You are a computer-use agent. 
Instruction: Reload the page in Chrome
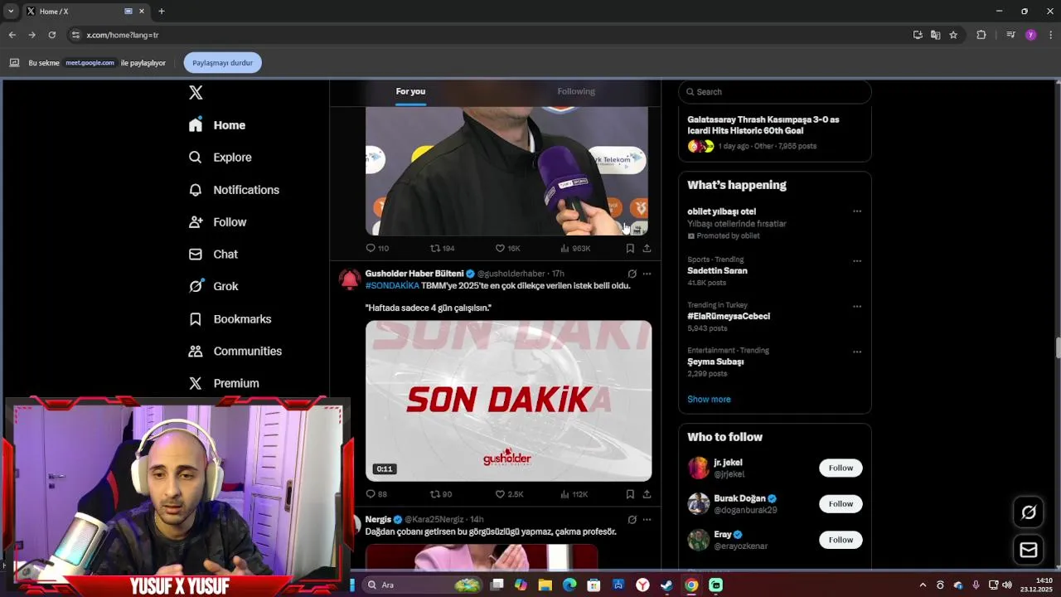click(51, 35)
